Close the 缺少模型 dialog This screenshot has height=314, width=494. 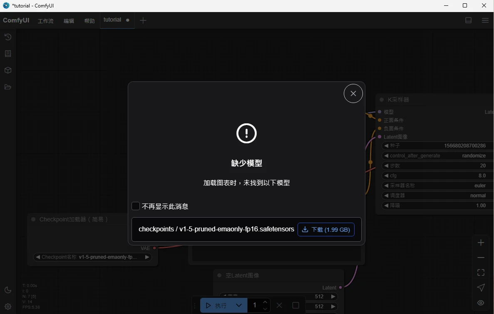point(353,93)
